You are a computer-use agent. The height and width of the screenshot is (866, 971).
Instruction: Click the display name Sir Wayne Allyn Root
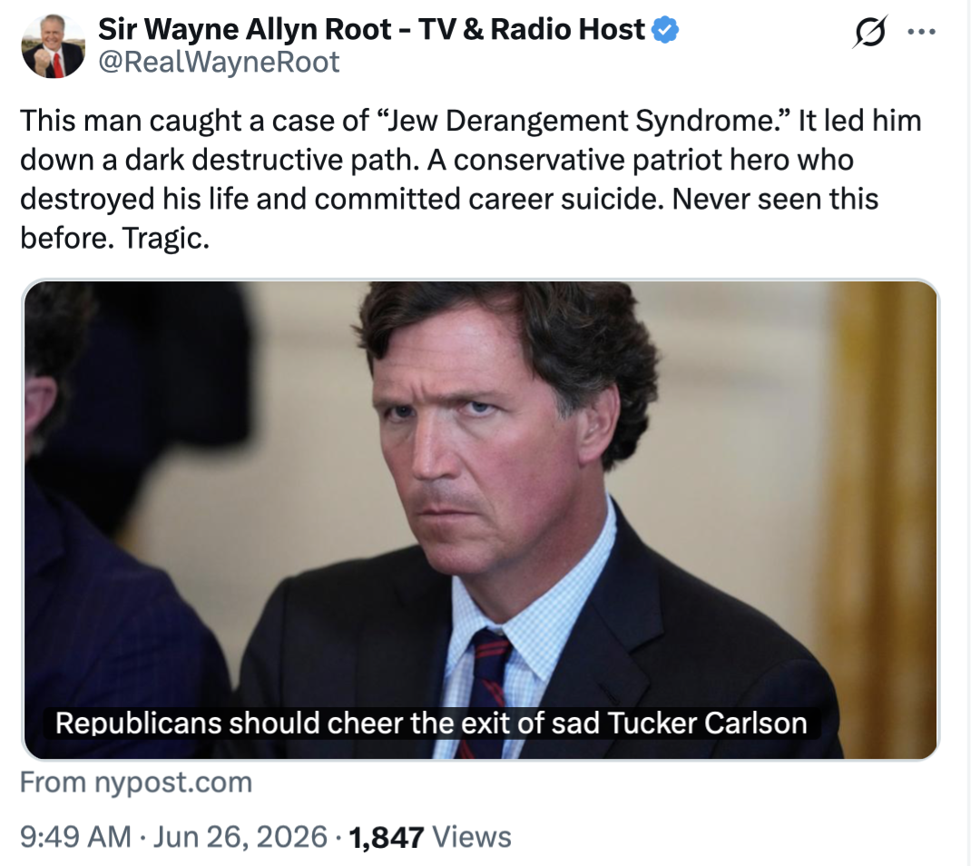click(x=245, y=29)
